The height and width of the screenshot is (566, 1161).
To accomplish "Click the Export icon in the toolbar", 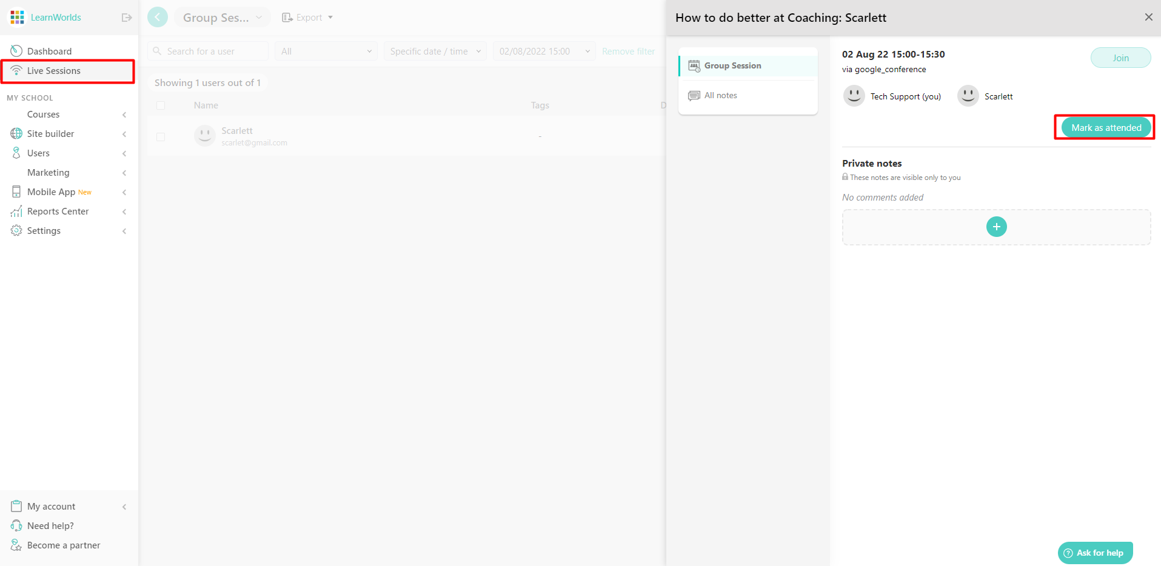I will 286,17.
